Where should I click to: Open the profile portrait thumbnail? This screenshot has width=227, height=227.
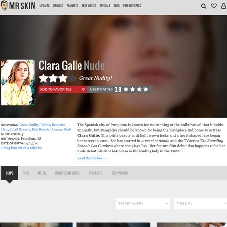18,82
